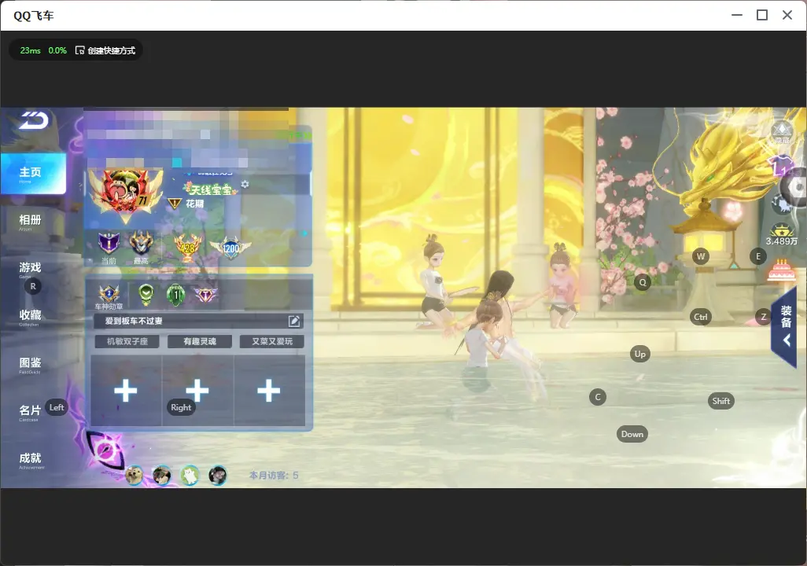Tap the Left key overlay button
The width and height of the screenshot is (807, 566).
tap(57, 407)
